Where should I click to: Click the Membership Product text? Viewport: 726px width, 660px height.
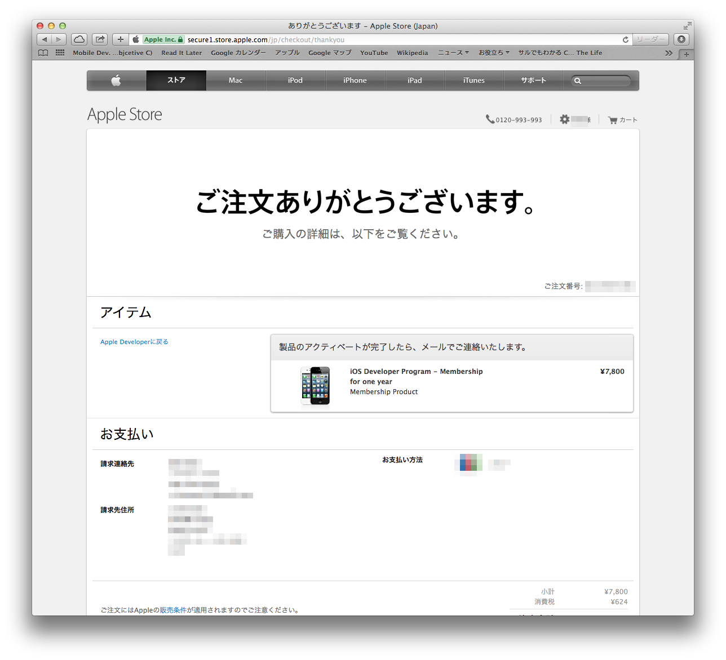click(384, 392)
